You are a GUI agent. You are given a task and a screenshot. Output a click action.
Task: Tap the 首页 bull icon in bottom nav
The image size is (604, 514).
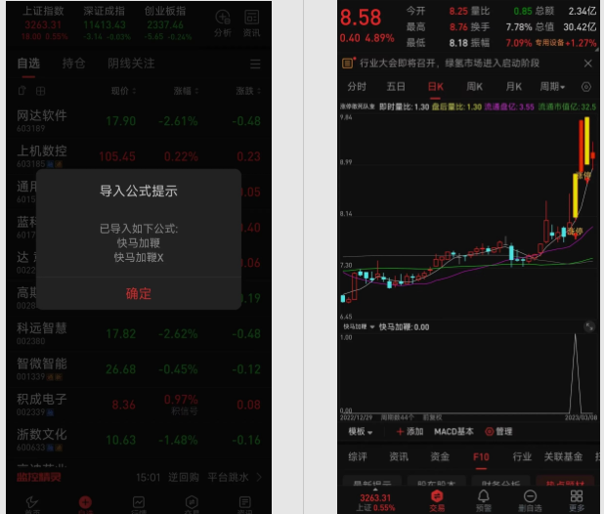[32, 503]
